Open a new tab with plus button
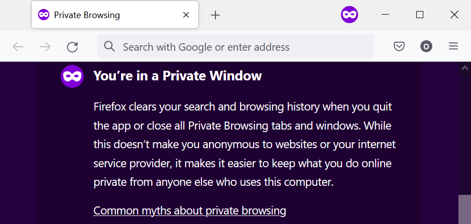 (215, 15)
